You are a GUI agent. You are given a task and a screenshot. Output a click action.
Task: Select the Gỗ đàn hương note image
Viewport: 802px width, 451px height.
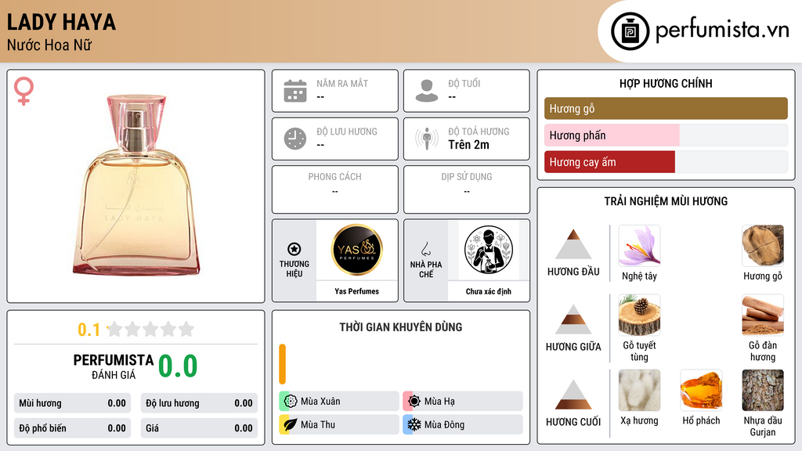tap(763, 315)
